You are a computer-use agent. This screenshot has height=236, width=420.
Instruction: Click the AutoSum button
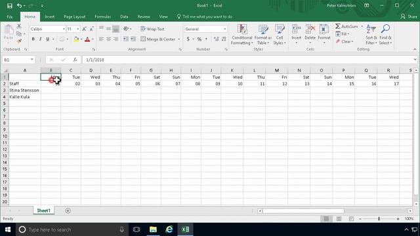coord(346,26)
